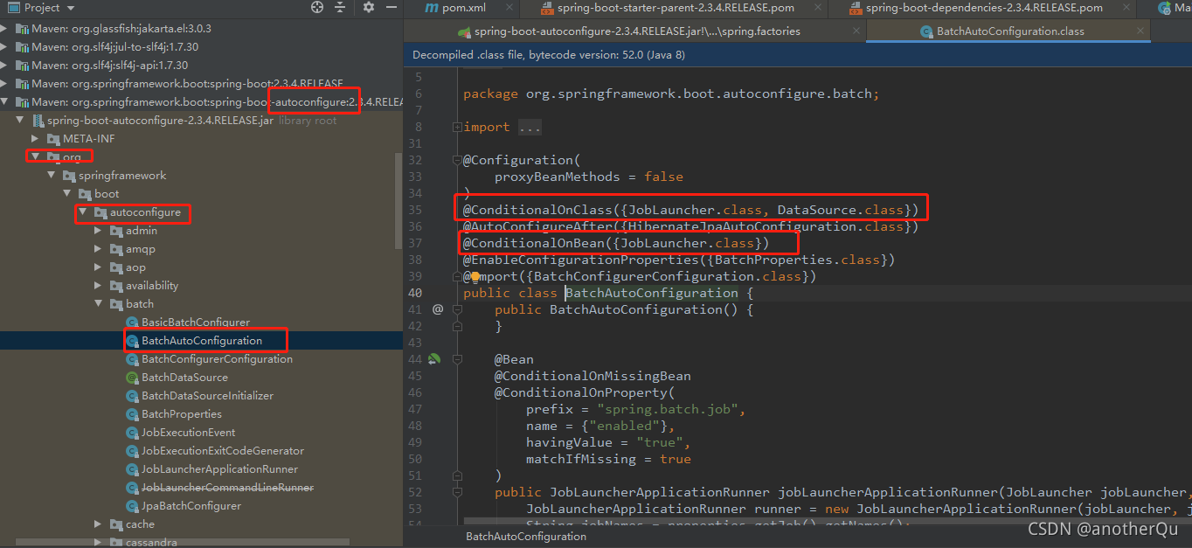Image resolution: width=1192 pixels, height=548 pixels.
Task: Open the Project panel settings gear
Action: click(368, 7)
